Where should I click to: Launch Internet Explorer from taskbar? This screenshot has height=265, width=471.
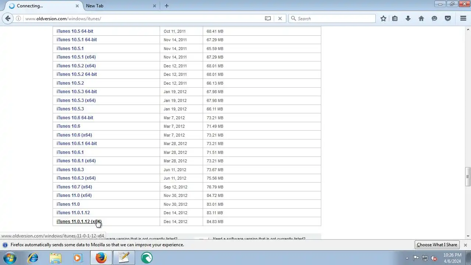pos(33,258)
